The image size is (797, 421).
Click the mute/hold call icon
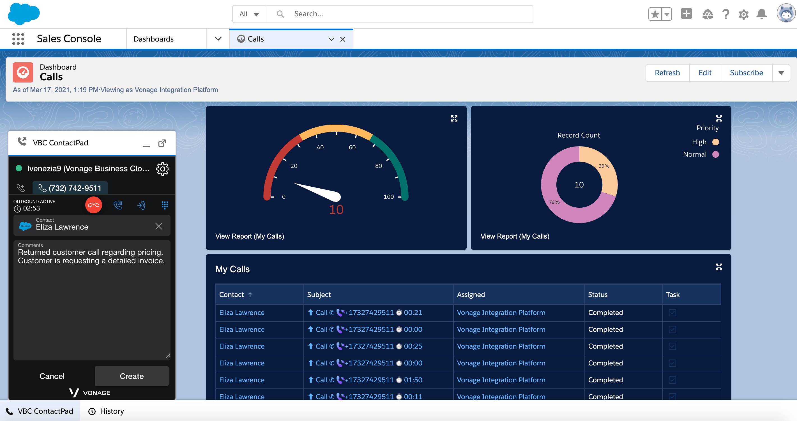click(118, 205)
